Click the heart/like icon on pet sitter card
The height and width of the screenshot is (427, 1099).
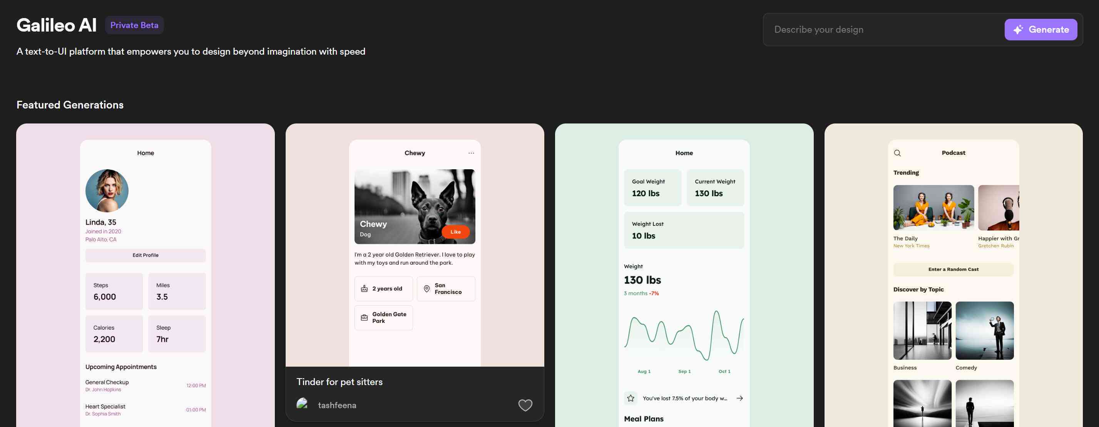(525, 405)
